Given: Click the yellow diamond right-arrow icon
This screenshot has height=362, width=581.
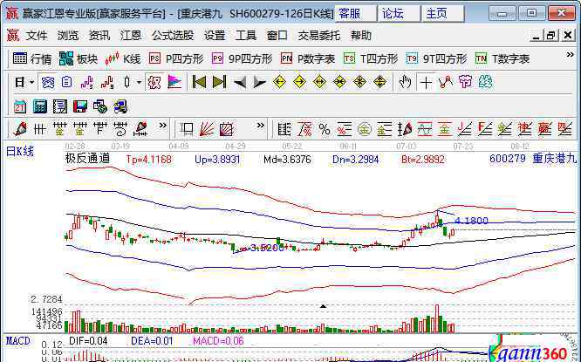Looking at the screenshot, I should coord(299,82).
